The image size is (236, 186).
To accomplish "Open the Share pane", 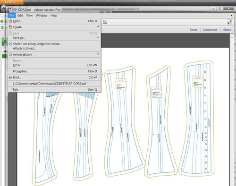I will coord(227,30).
